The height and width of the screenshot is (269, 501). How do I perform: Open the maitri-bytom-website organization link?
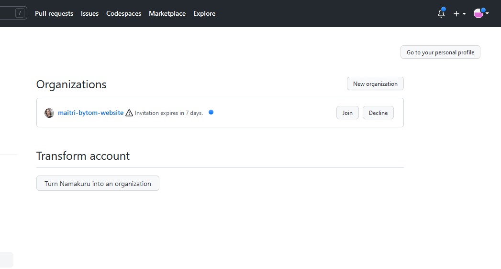(91, 113)
